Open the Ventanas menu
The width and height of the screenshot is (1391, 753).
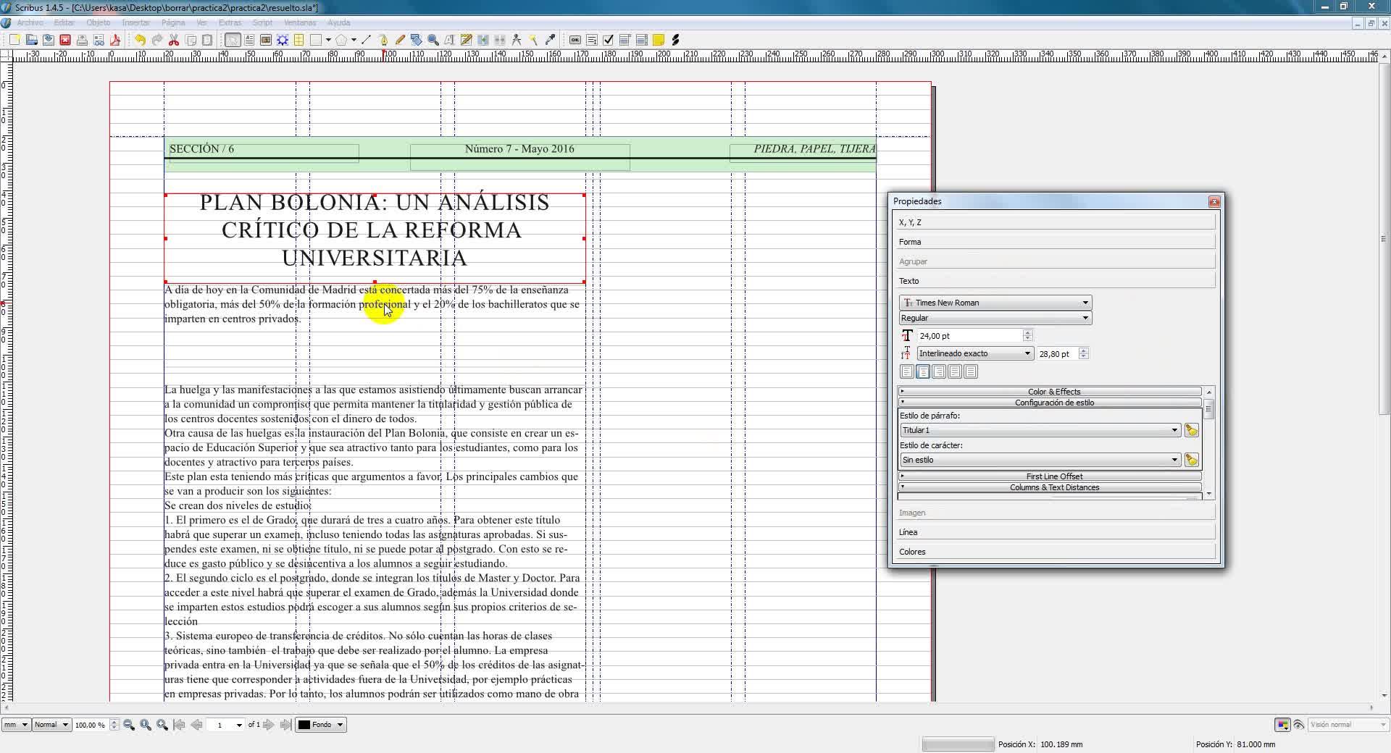tap(299, 23)
